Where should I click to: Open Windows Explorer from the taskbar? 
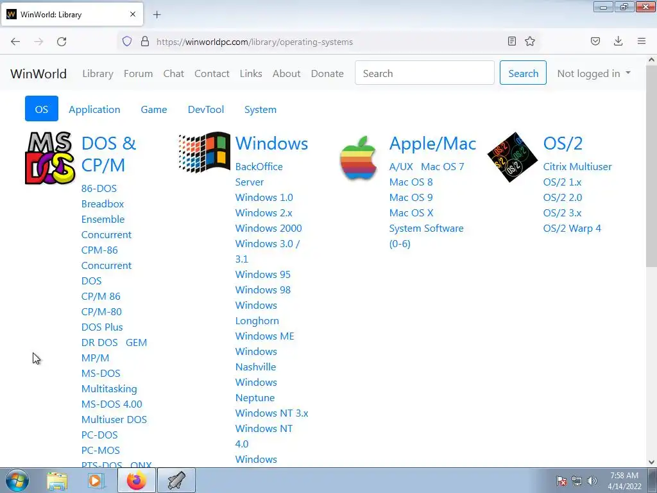(x=57, y=481)
